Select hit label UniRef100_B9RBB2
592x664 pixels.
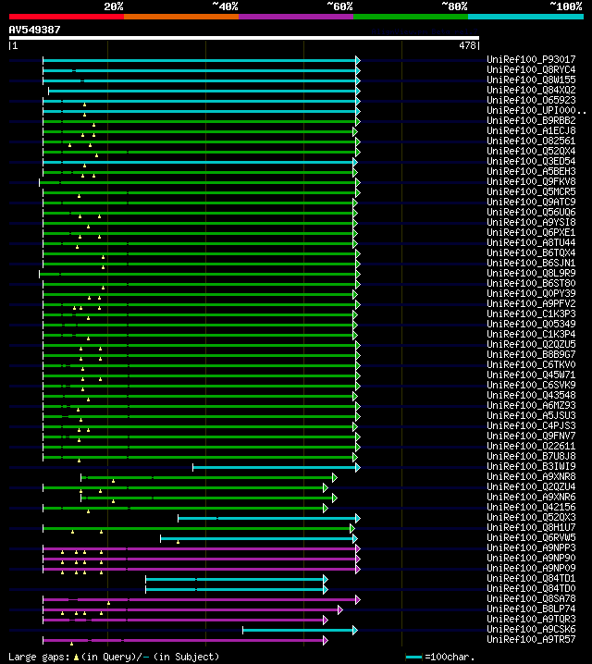click(x=531, y=120)
